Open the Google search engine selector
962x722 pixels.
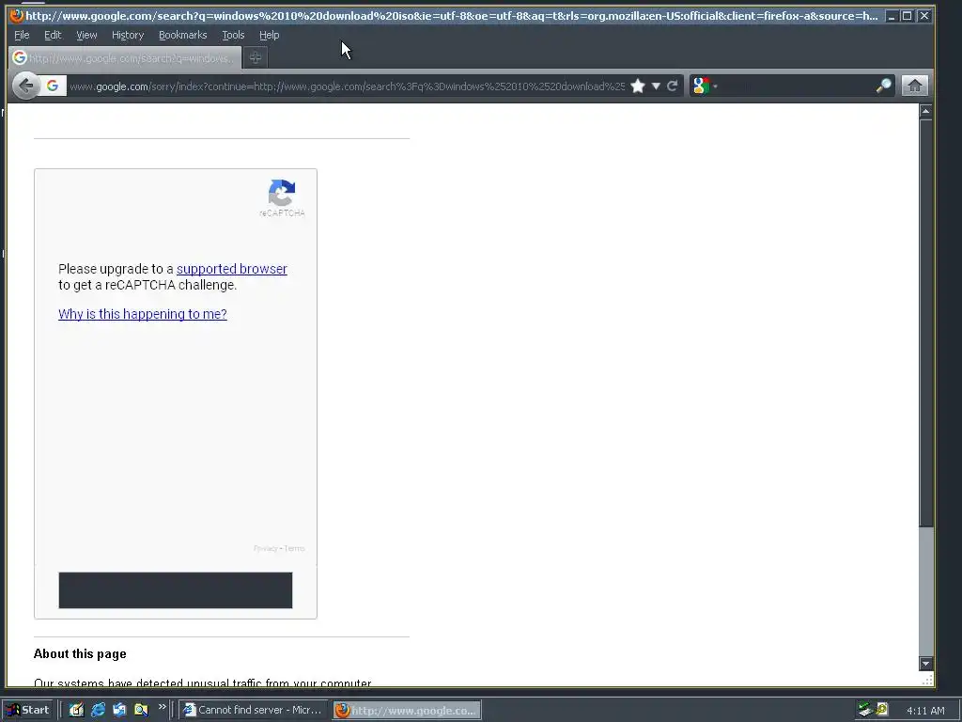705,86
